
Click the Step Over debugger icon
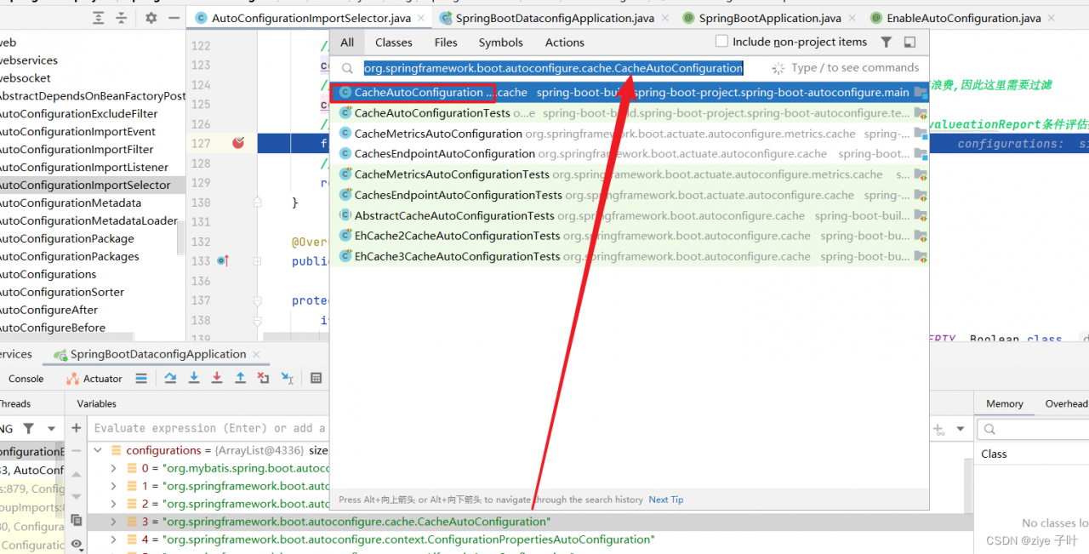pyautogui.click(x=171, y=378)
